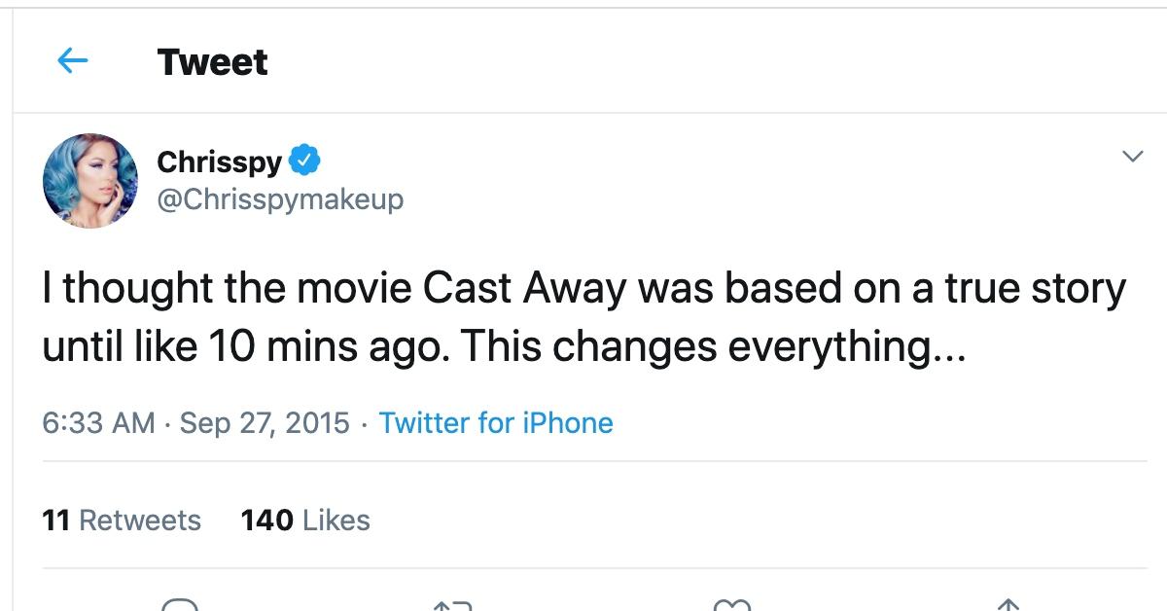Click the share upload arrow icon
Image resolution: width=1167 pixels, height=611 pixels.
pos(1008,605)
